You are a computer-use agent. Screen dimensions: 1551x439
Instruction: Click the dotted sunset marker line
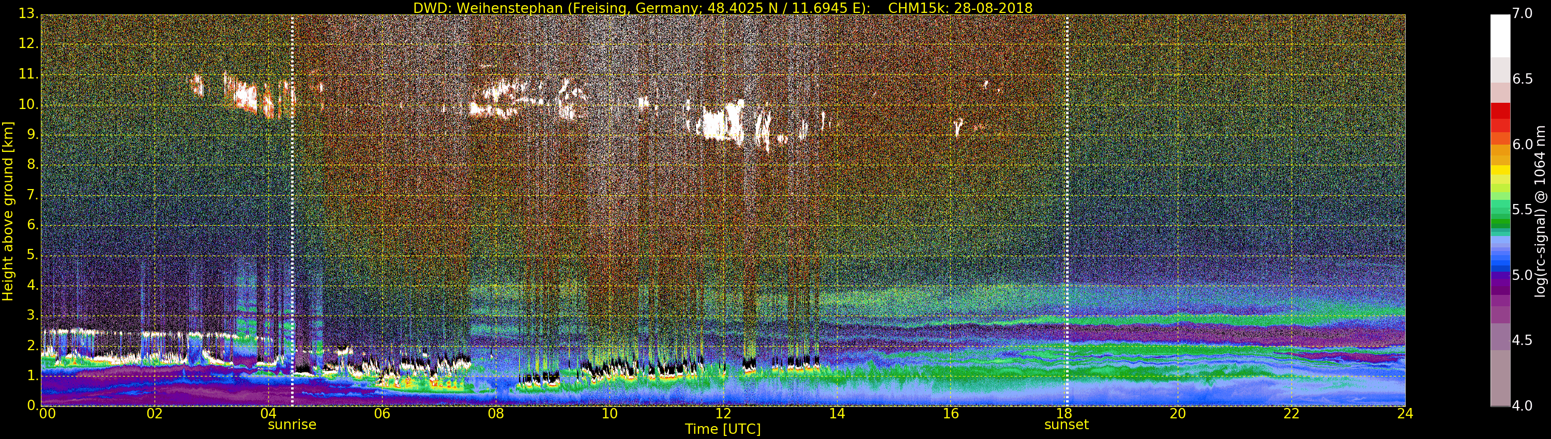(x=1067, y=211)
